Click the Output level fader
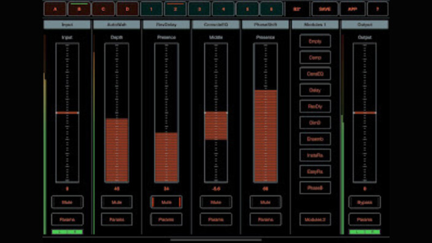 [364, 113]
